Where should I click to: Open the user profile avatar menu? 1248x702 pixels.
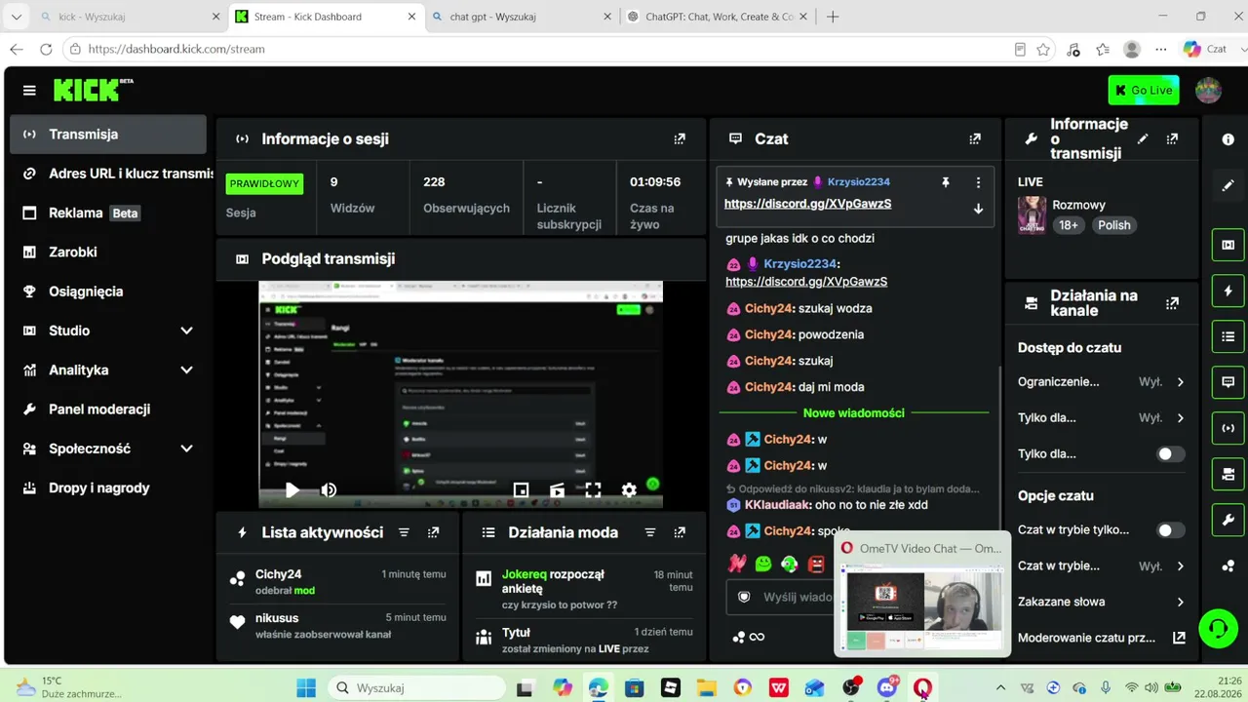[1208, 91]
